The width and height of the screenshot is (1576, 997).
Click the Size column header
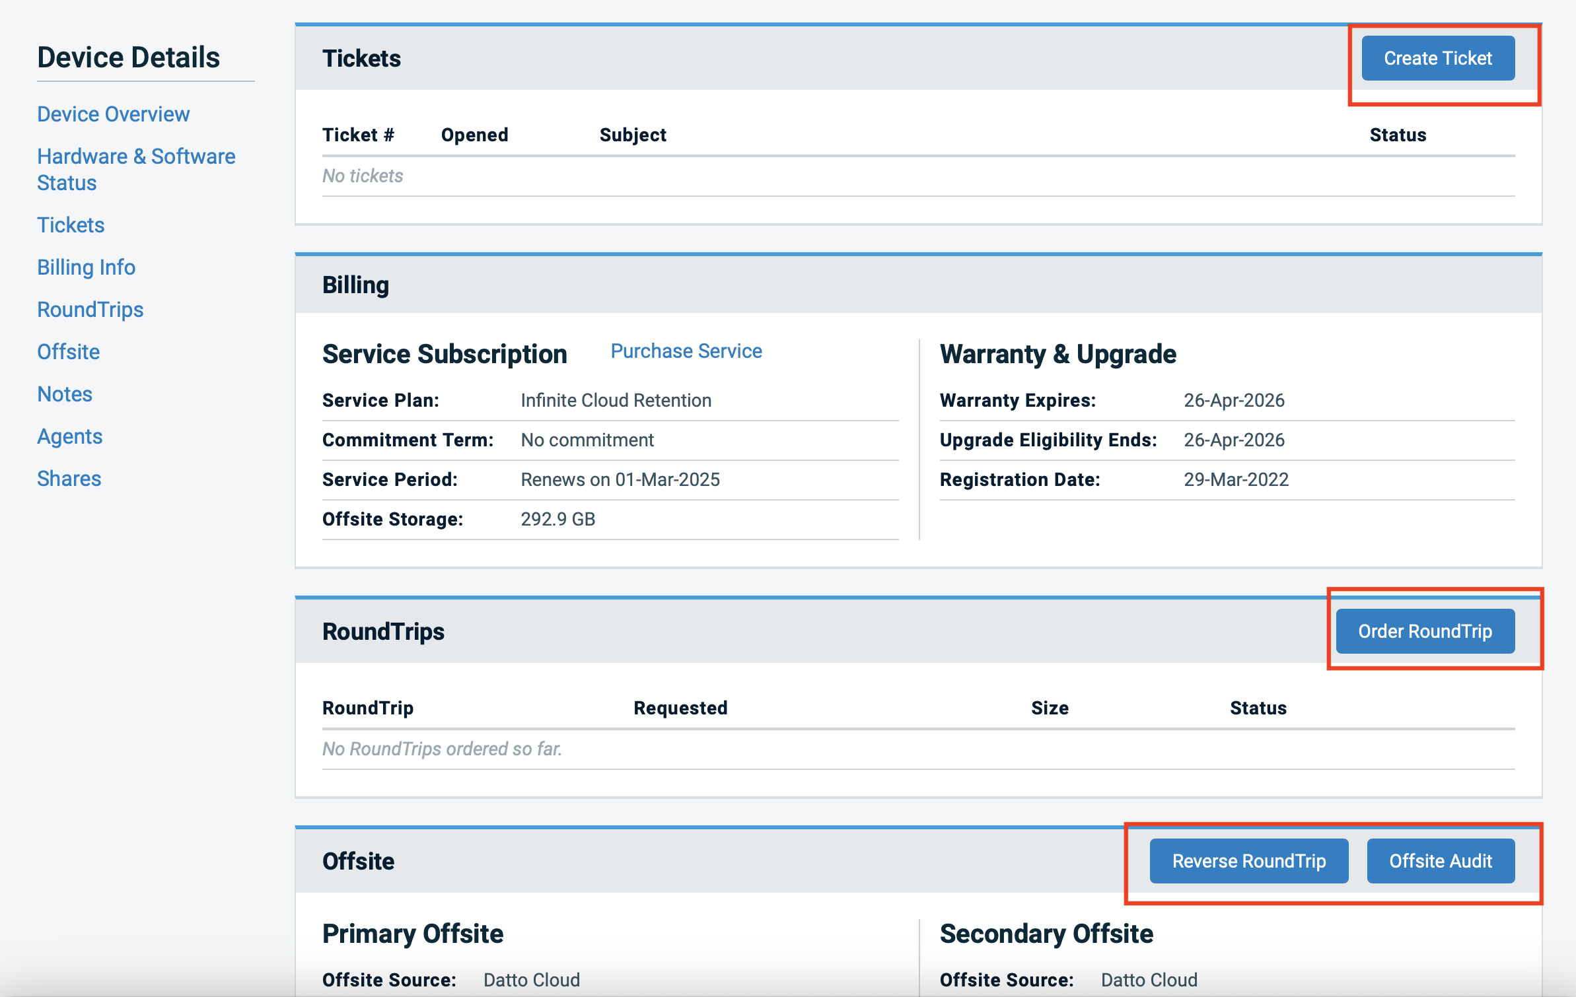pos(1049,708)
